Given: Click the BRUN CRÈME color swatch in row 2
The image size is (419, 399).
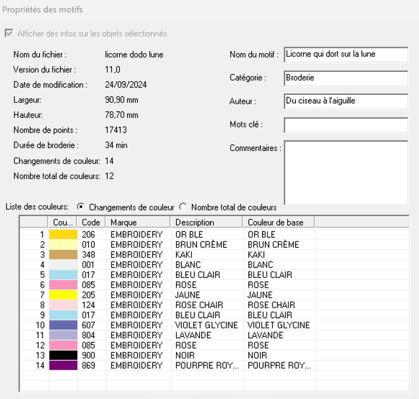Looking at the screenshot, I should (64, 245).
